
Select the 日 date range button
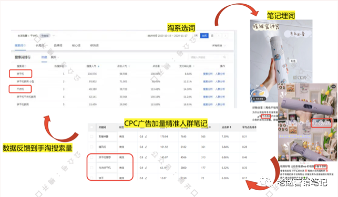pyautogui.click(x=212, y=36)
